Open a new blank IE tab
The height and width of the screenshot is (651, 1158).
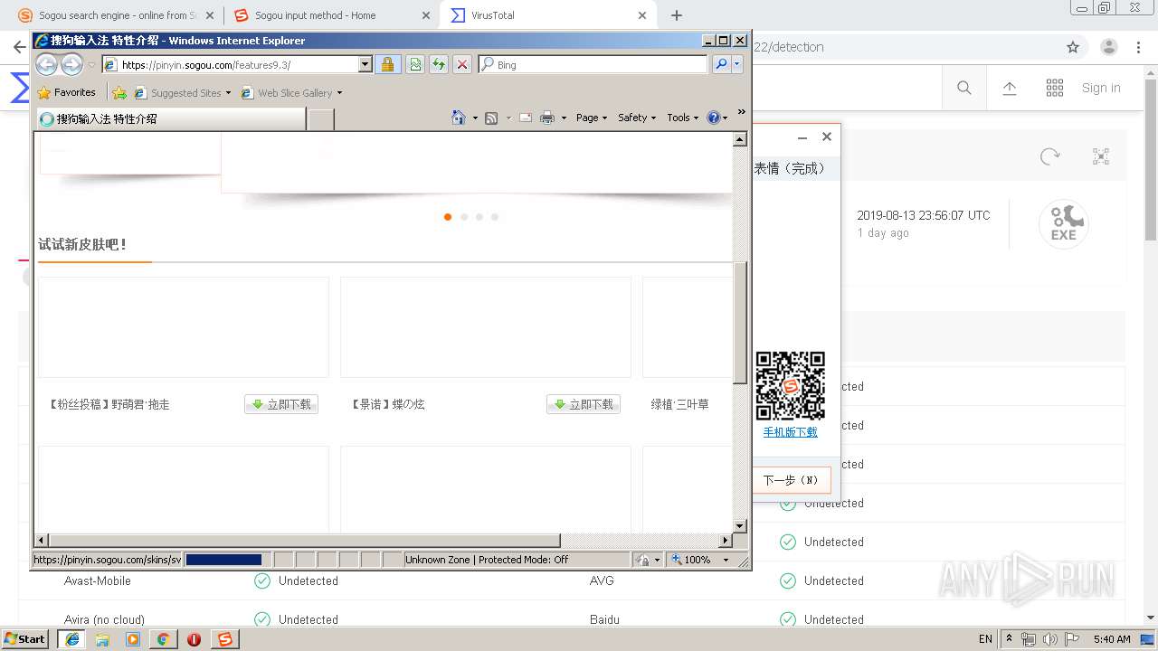coord(321,118)
